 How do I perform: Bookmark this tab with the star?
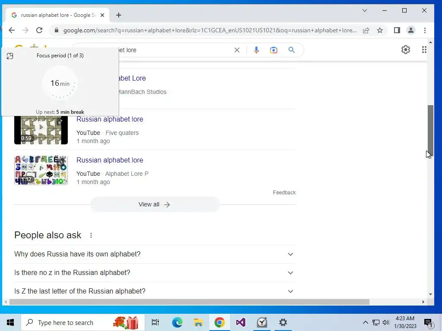(x=380, y=30)
